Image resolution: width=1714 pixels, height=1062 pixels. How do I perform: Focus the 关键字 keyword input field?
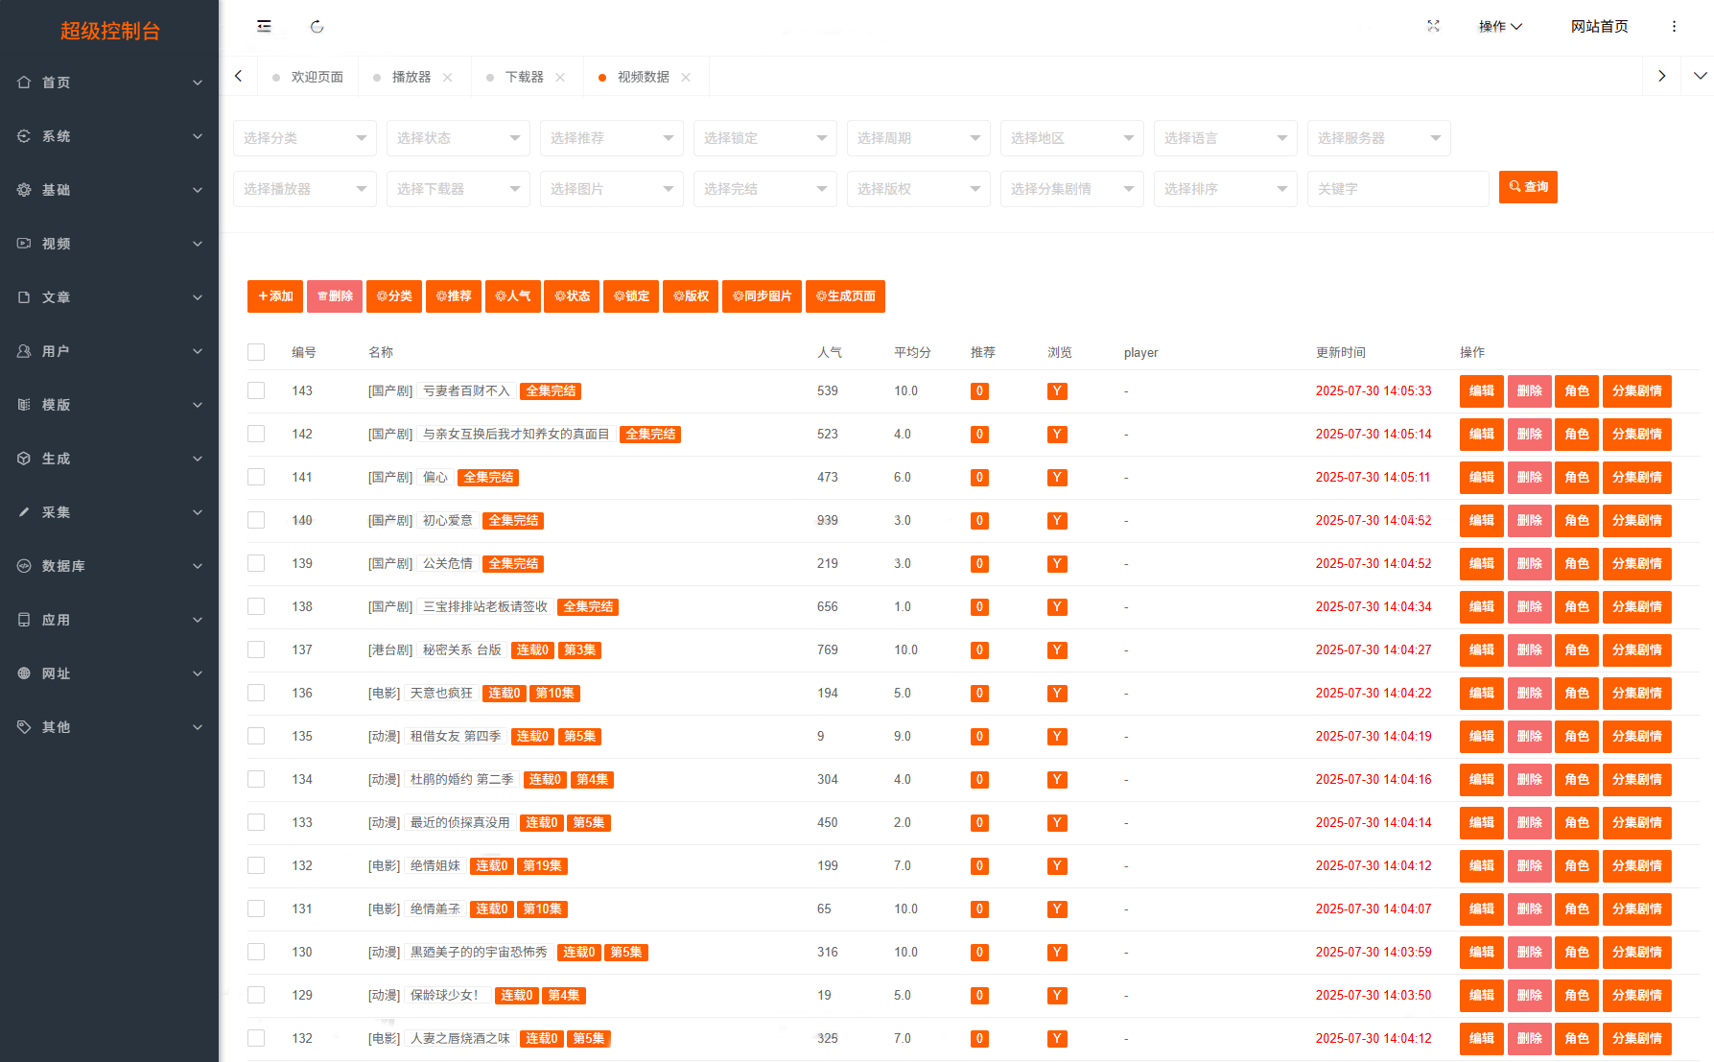(x=1397, y=189)
